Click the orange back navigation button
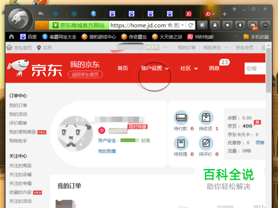The height and width of the screenshot is (208, 278). click(x=42, y=25)
